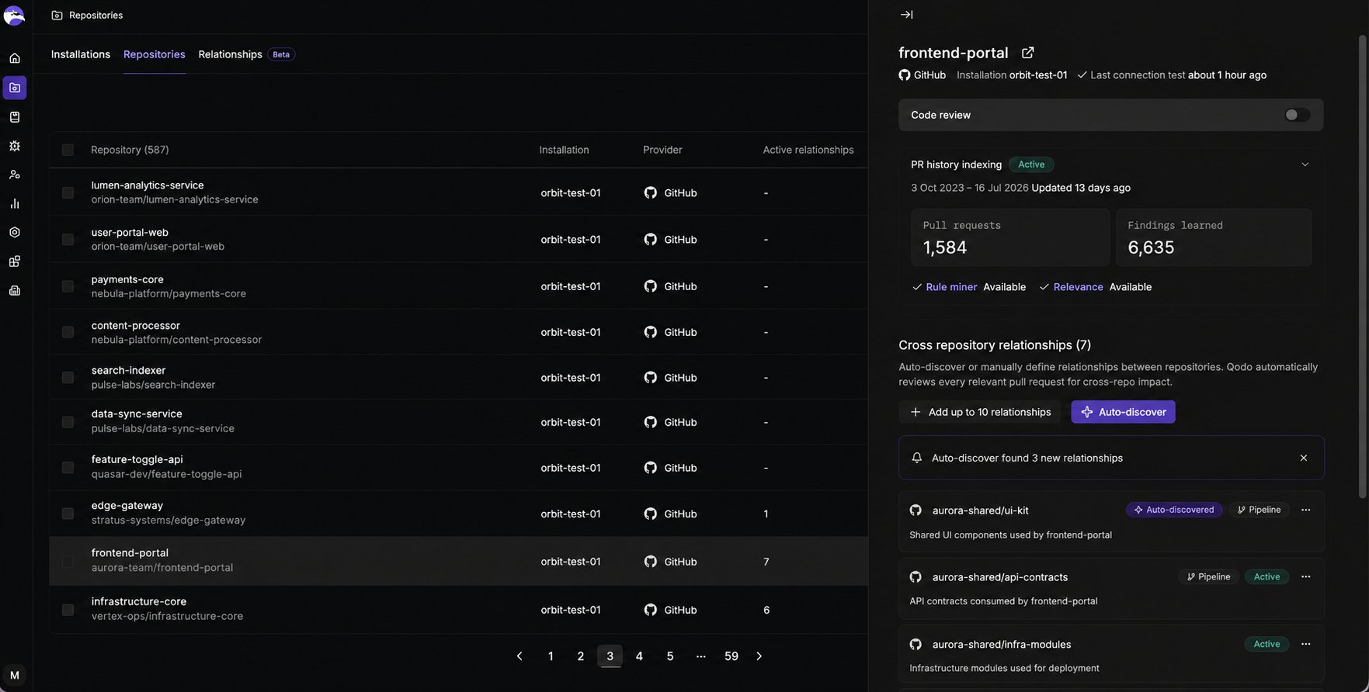Go to page 1
The image size is (1369, 692).
point(551,656)
